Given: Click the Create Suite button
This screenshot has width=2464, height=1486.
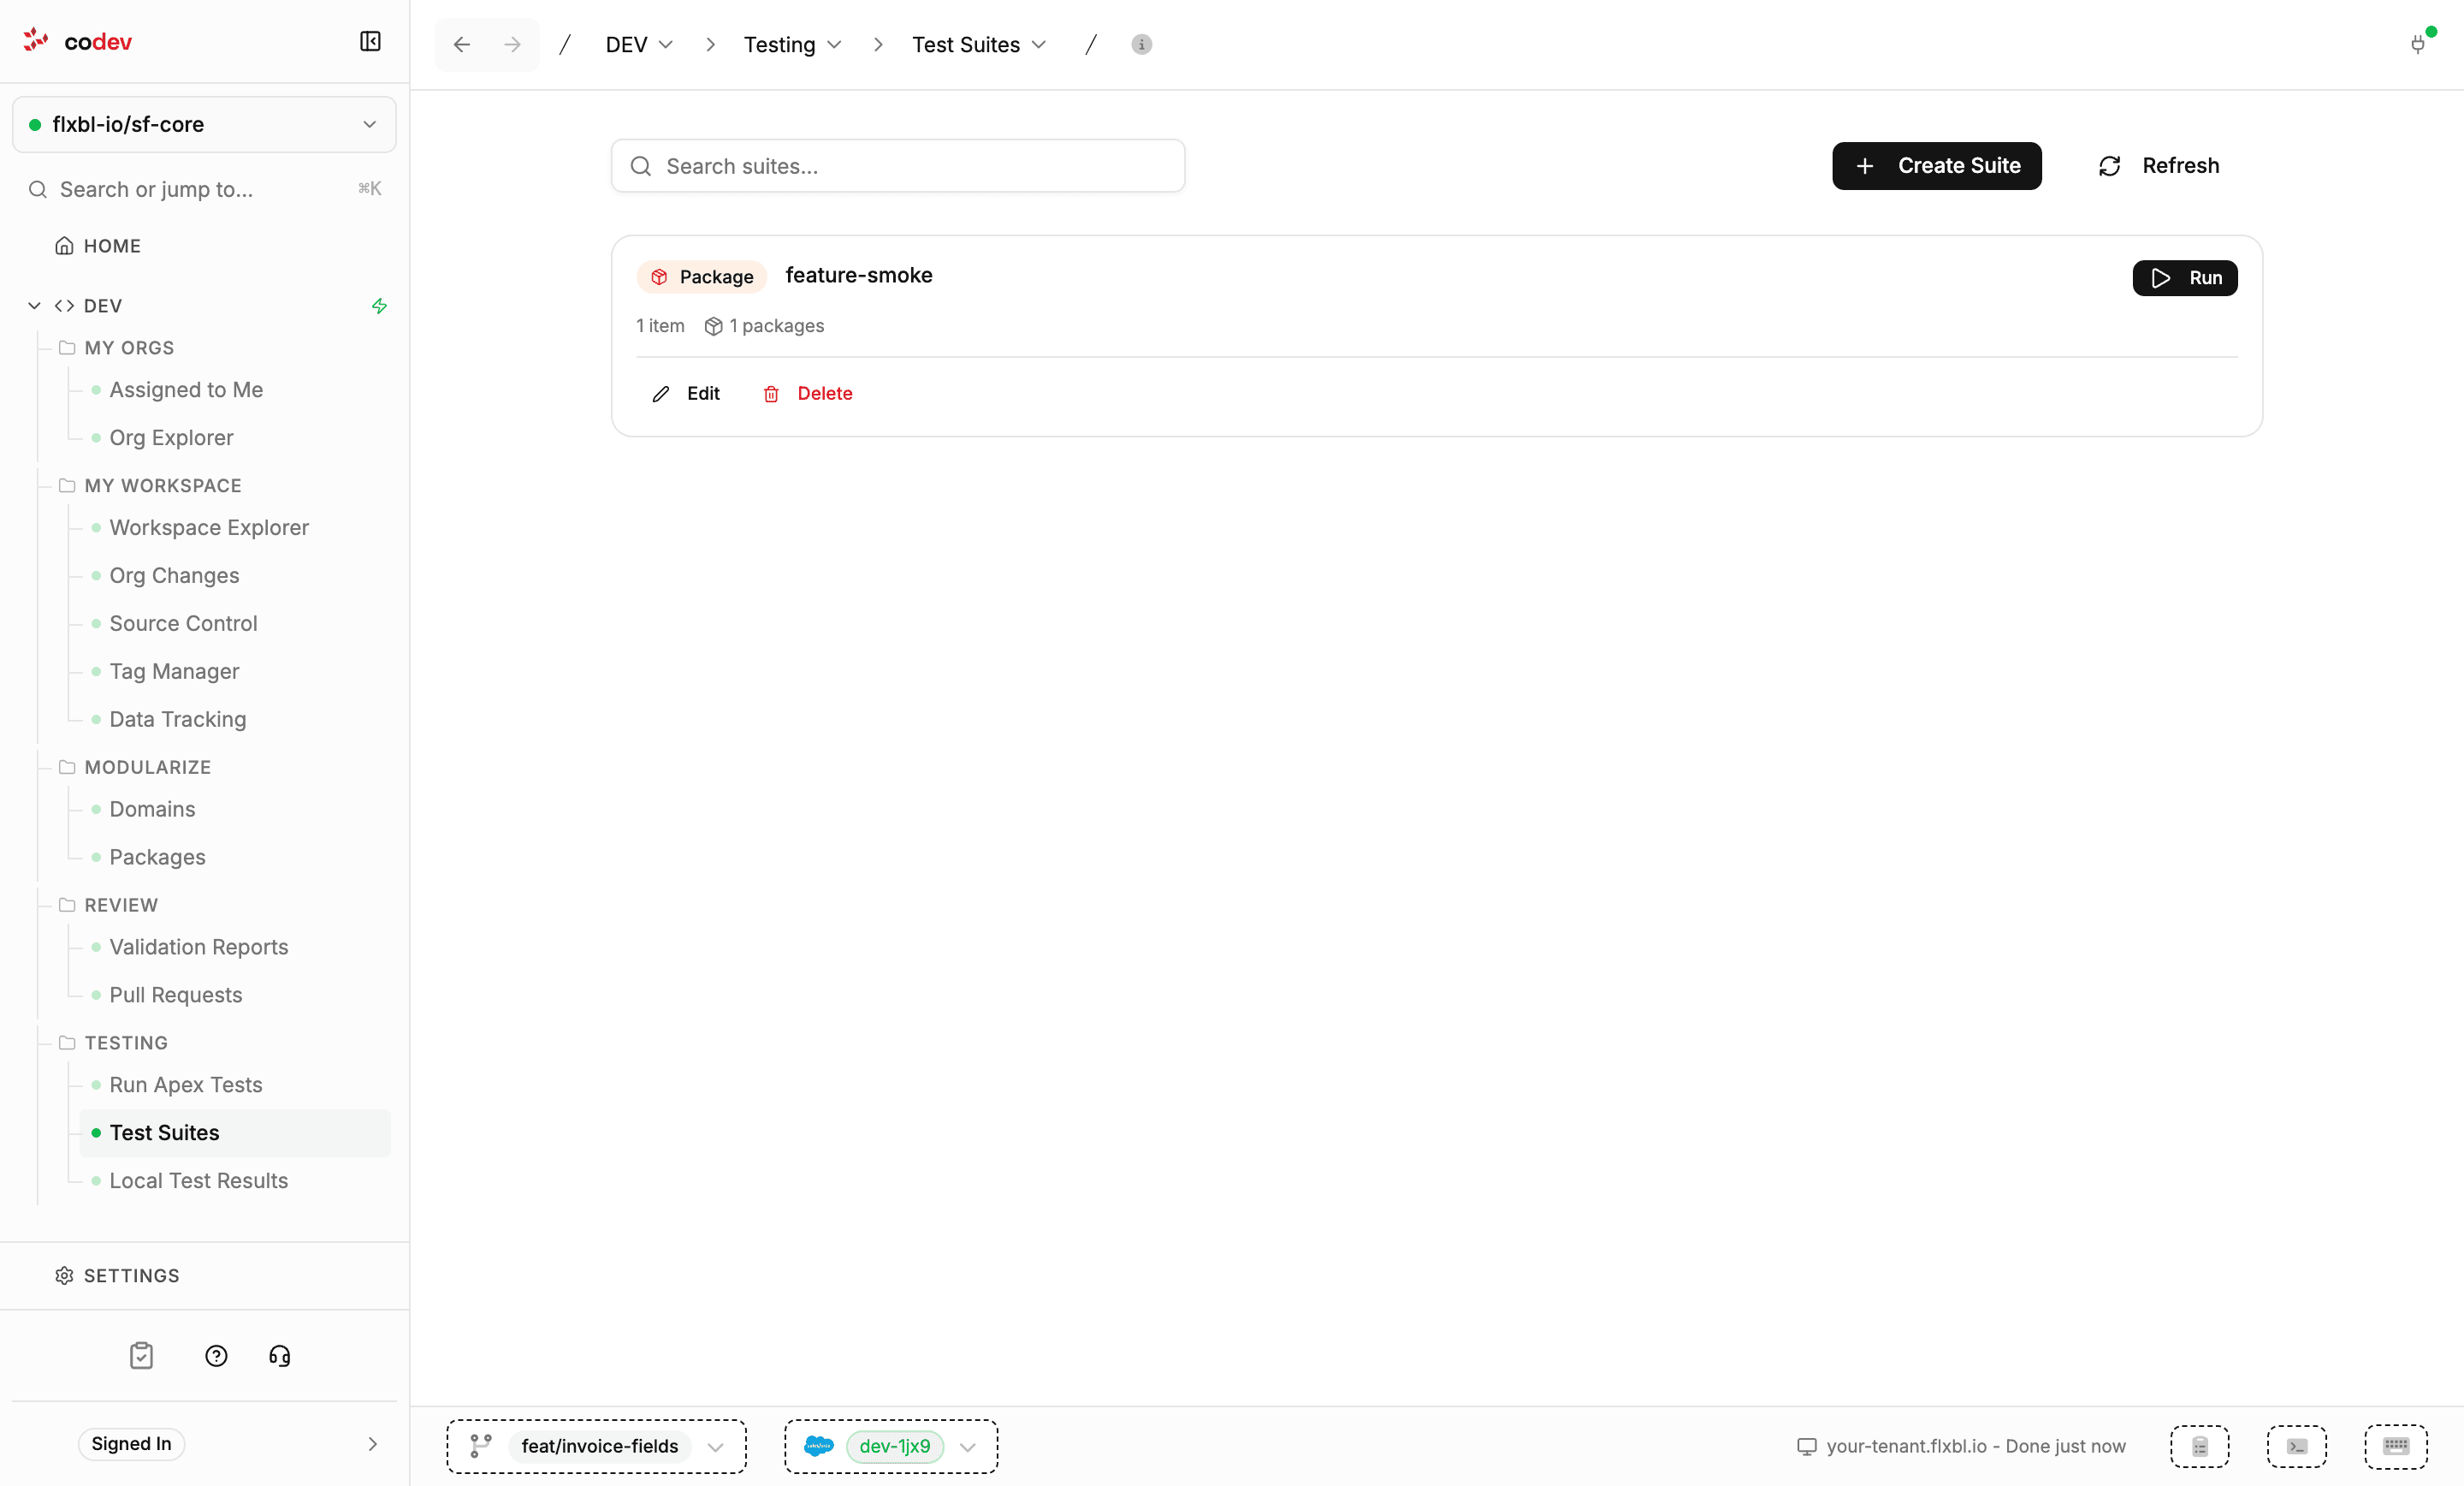Looking at the screenshot, I should click(x=1936, y=166).
